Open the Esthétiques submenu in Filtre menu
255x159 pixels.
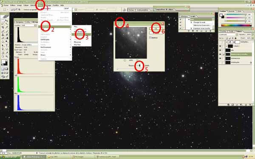[x=55, y=39]
